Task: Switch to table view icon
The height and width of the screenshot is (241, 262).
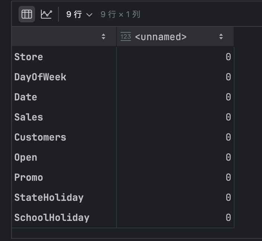Action: click(27, 14)
